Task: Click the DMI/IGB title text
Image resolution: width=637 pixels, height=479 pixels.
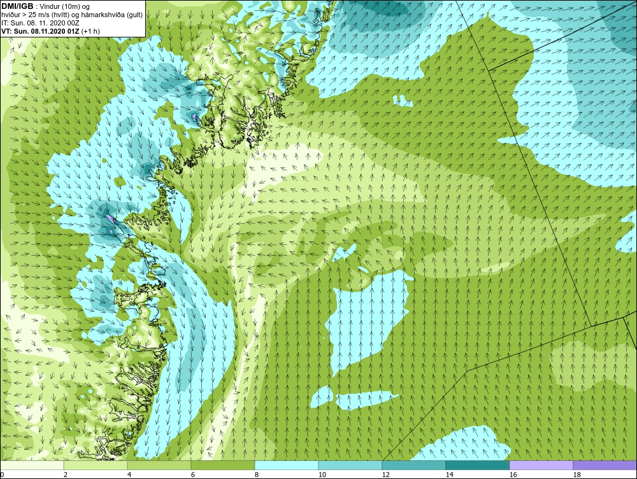Action: click(x=17, y=6)
